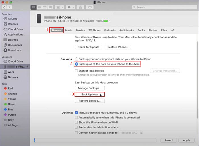
Task: Enable Automatically sync when iPhone connected
Action: pyautogui.click(x=76, y=118)
